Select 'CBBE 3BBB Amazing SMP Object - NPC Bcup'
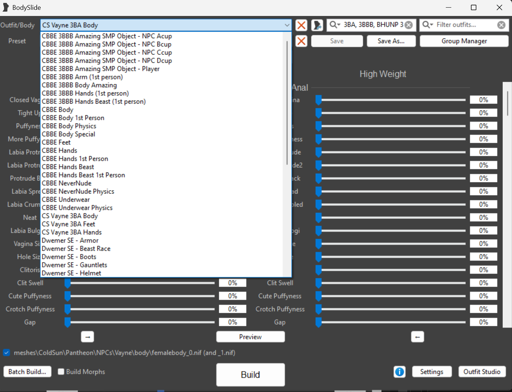Viewport: 512px width, 392px height. [x=107, y=44]
